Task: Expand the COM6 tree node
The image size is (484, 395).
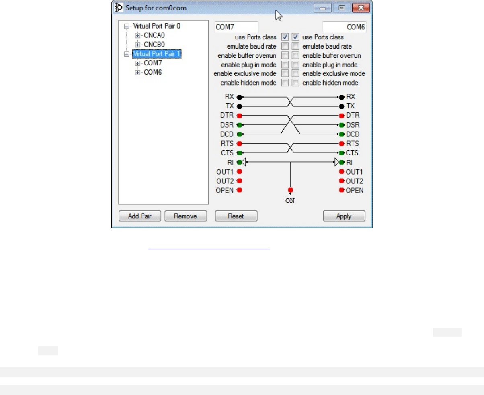Action: pyautogui.click(x=137, y=73)
